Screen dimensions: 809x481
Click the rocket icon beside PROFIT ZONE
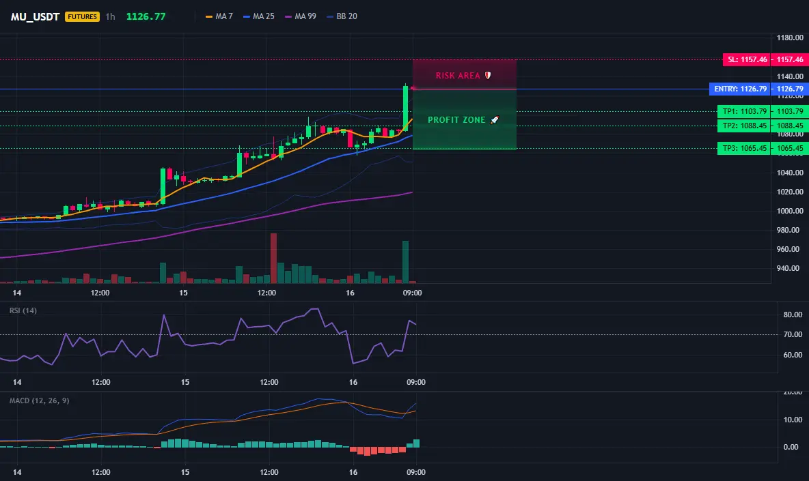click(x=494, y=120)
